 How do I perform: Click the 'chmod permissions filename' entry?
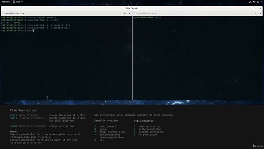tap(28, 126)
